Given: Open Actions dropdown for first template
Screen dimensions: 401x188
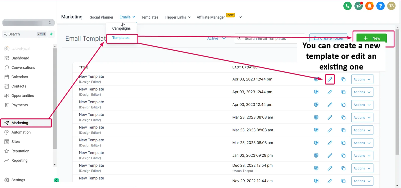Looking at the screenshot, I should [x=362, y=79].
